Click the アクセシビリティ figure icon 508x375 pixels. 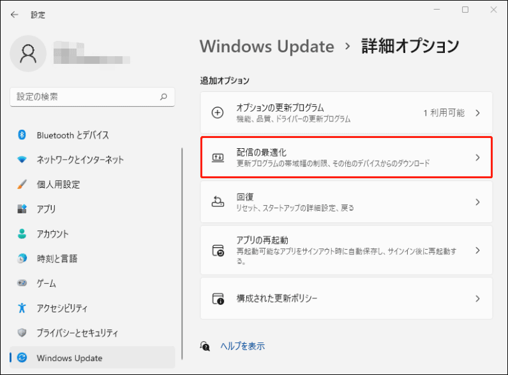(x=22, y=307)
